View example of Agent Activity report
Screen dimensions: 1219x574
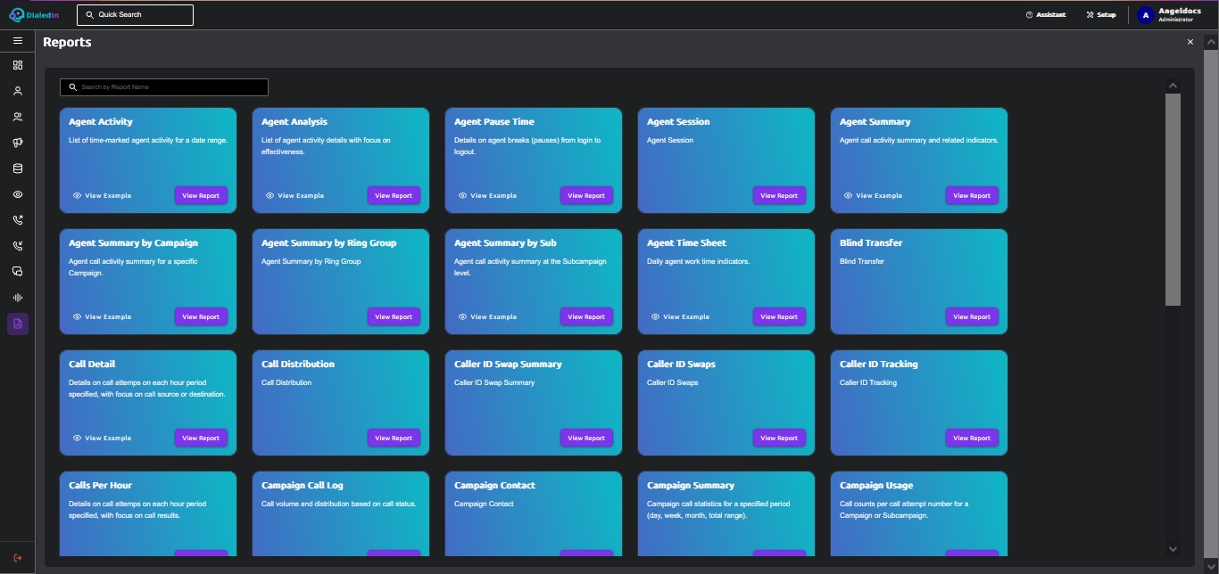[102, 196]
